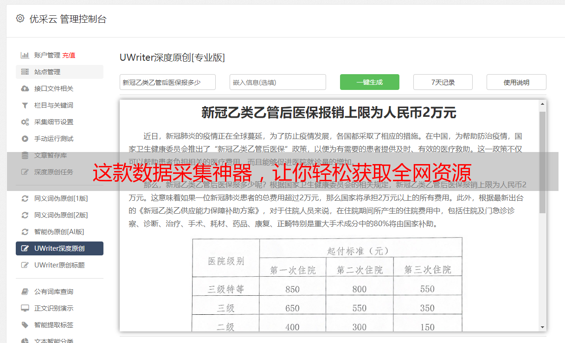Click the bar chart icon for 账户管理

point(25,55)
